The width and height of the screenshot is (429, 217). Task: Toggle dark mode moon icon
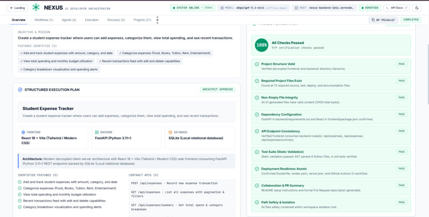[x=417, y=8]
